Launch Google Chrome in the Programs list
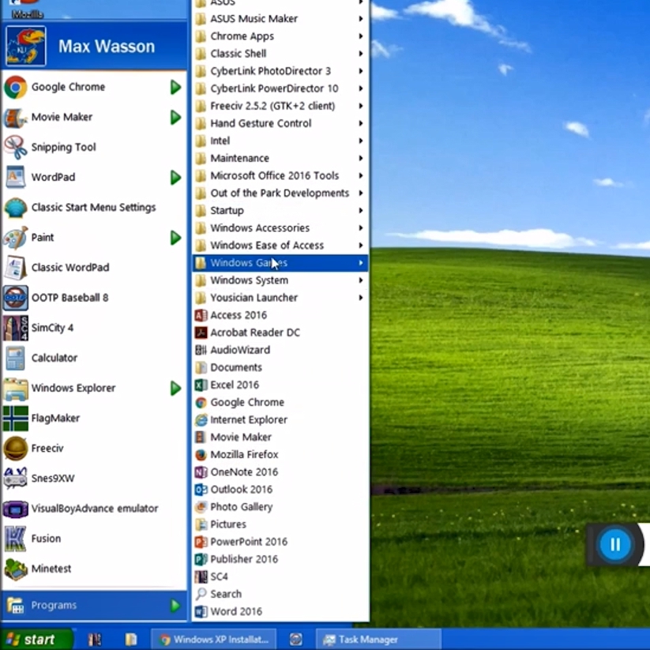 280,402
